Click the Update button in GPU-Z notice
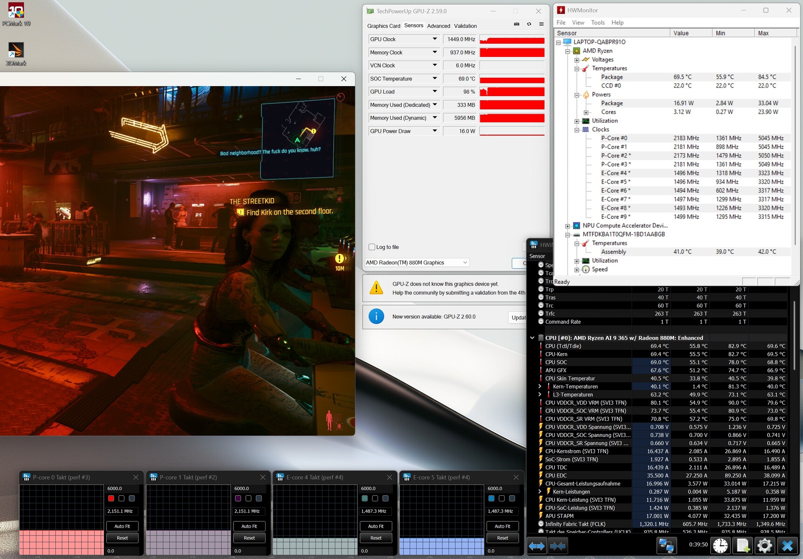 point(518,317)
